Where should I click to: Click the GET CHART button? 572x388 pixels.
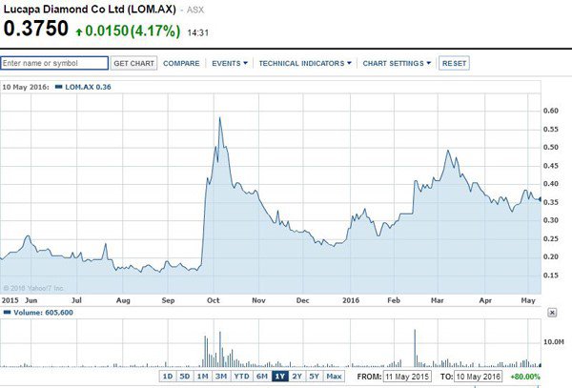(x=133, y=63)
